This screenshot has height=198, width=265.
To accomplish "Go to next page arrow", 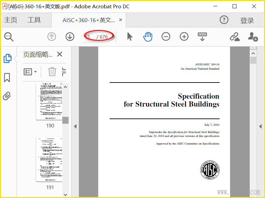I will click(70, 37).
